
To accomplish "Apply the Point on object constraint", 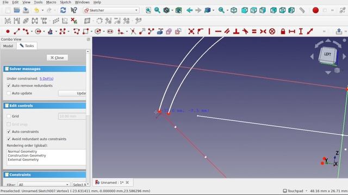I will [x=201, y=31].
